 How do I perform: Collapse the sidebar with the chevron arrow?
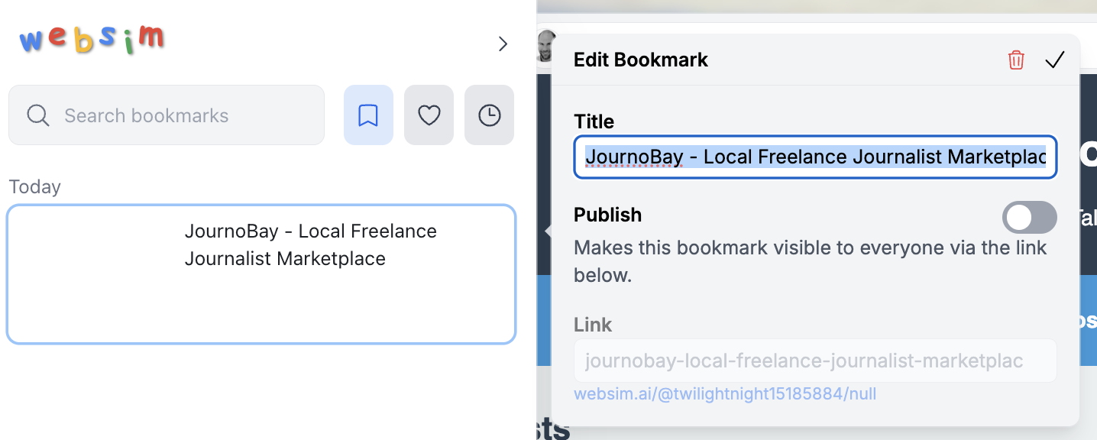tap(503, 44)
